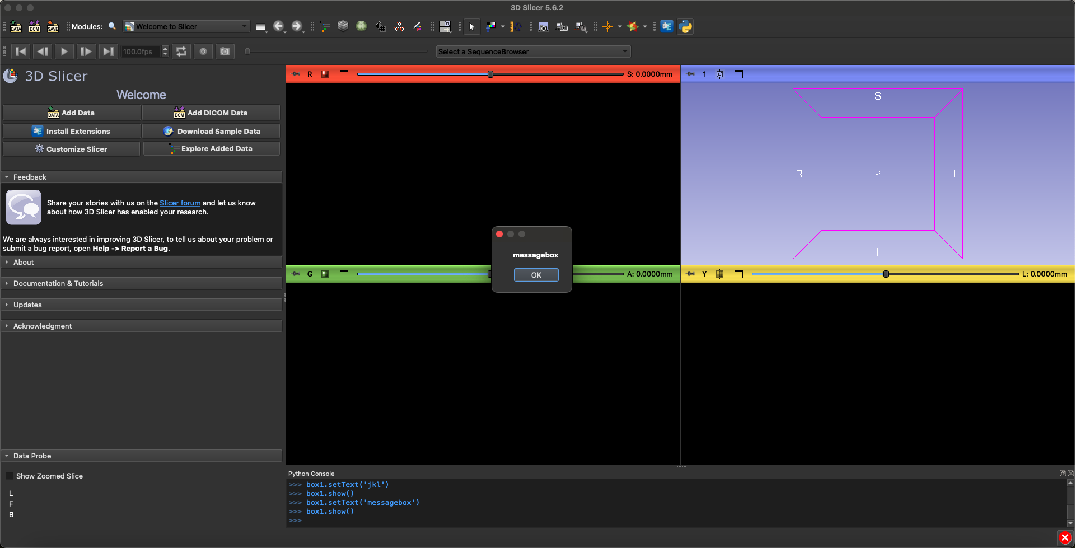The image size is (1075, 548).
Task: Enable the Show Zoomed Slice checkbox
Action: tap(10, 476)
